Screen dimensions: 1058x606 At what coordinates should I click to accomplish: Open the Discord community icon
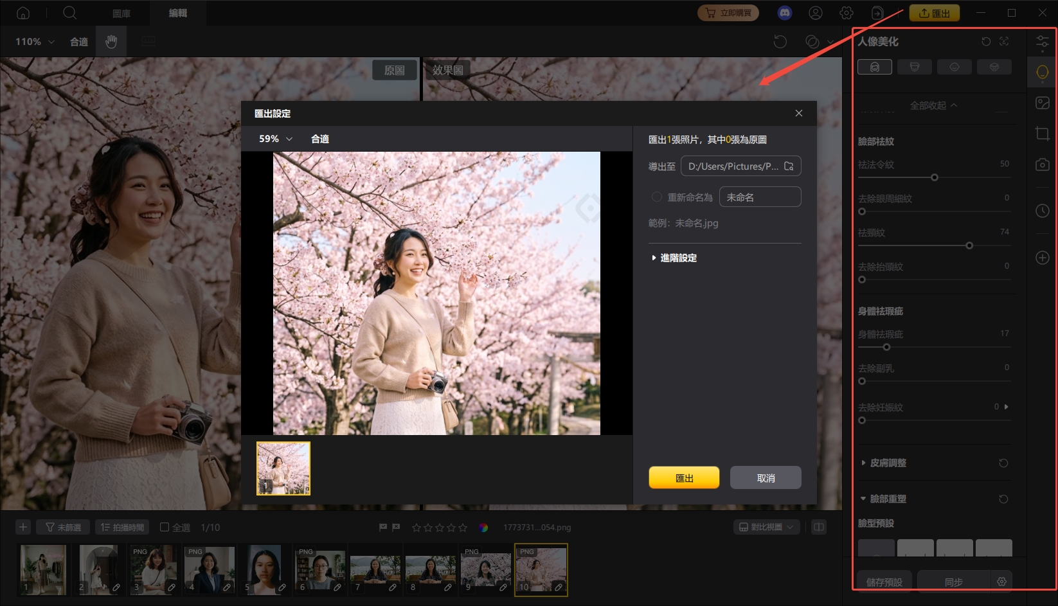(784, 13)
